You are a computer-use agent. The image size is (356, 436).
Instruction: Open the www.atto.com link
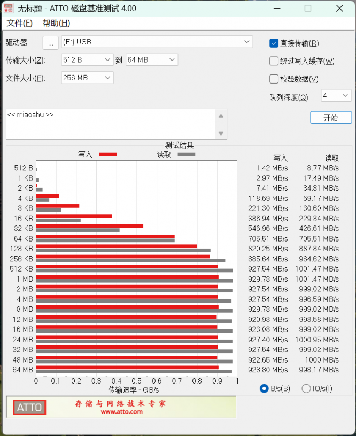[x=122, y=412]
